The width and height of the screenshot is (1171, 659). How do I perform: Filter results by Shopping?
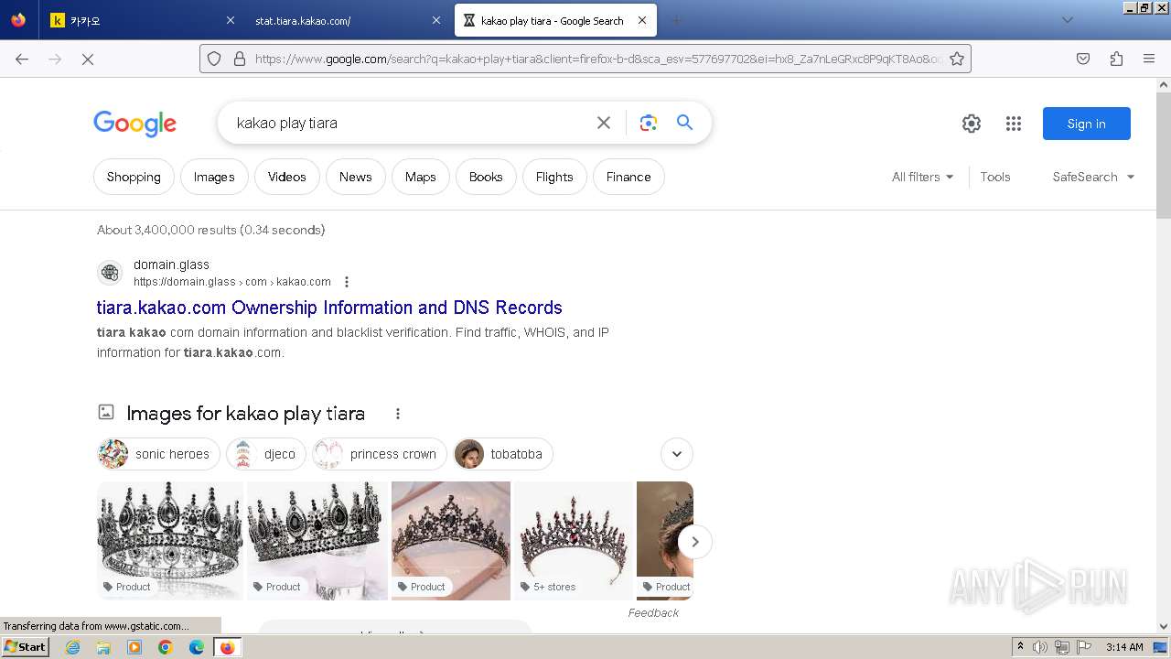tap(134, 177)
